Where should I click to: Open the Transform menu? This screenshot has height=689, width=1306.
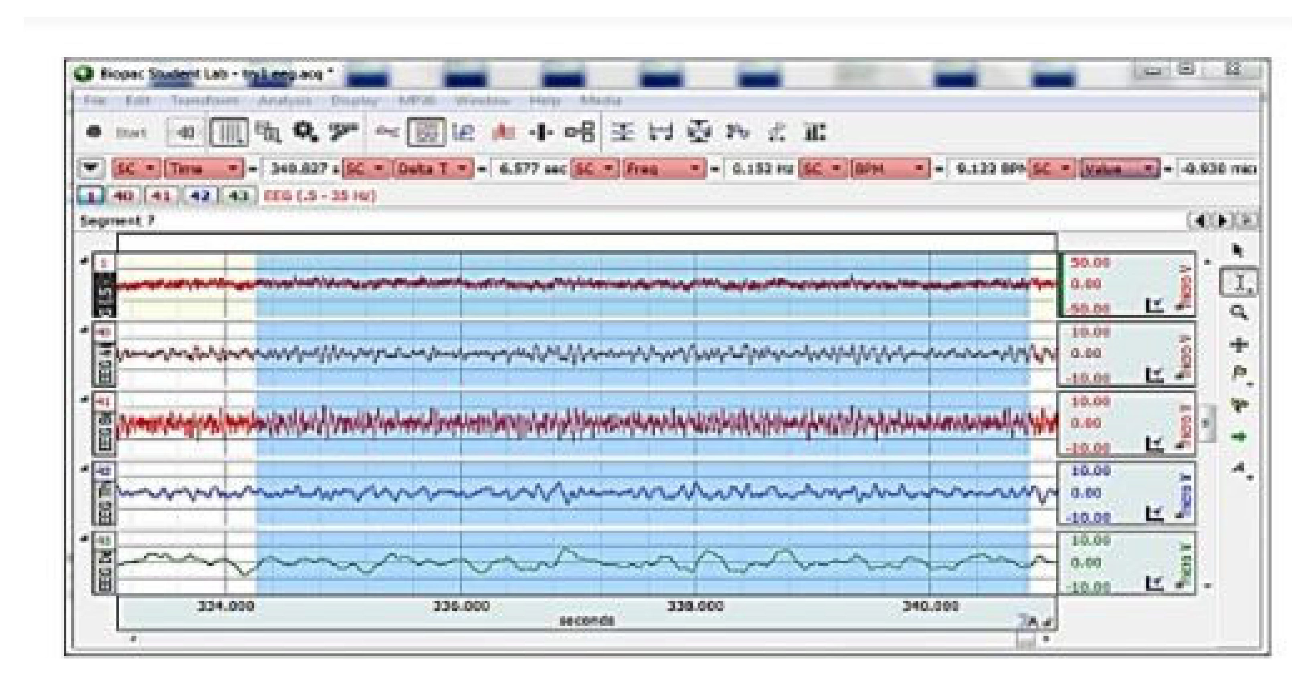pos(204,100)
